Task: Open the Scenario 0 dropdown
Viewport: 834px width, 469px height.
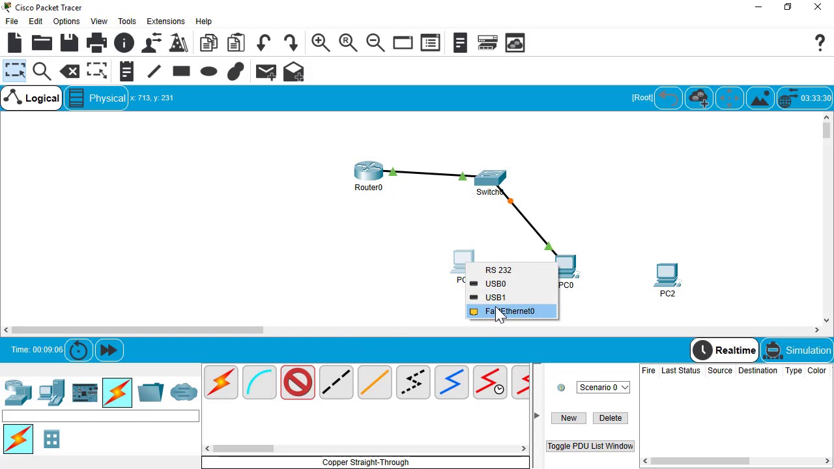Action: pos(603,388)
